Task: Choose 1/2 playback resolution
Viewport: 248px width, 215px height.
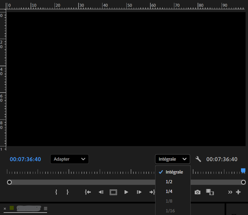Action: click(173, 182)
